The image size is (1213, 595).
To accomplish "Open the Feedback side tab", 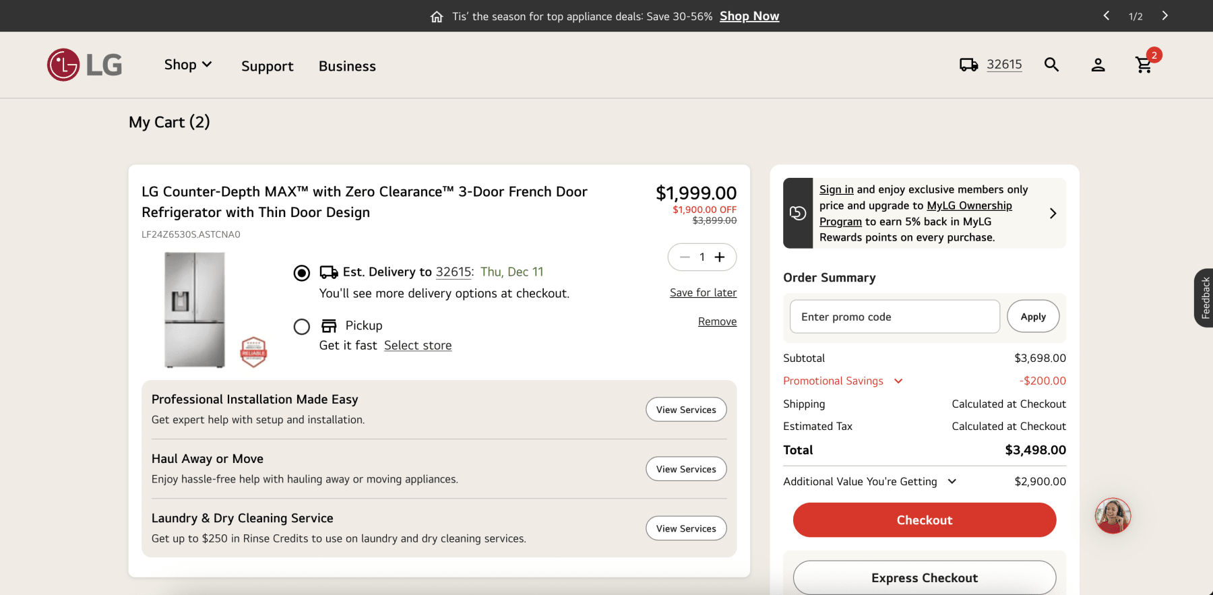I will coord(1204,298).
